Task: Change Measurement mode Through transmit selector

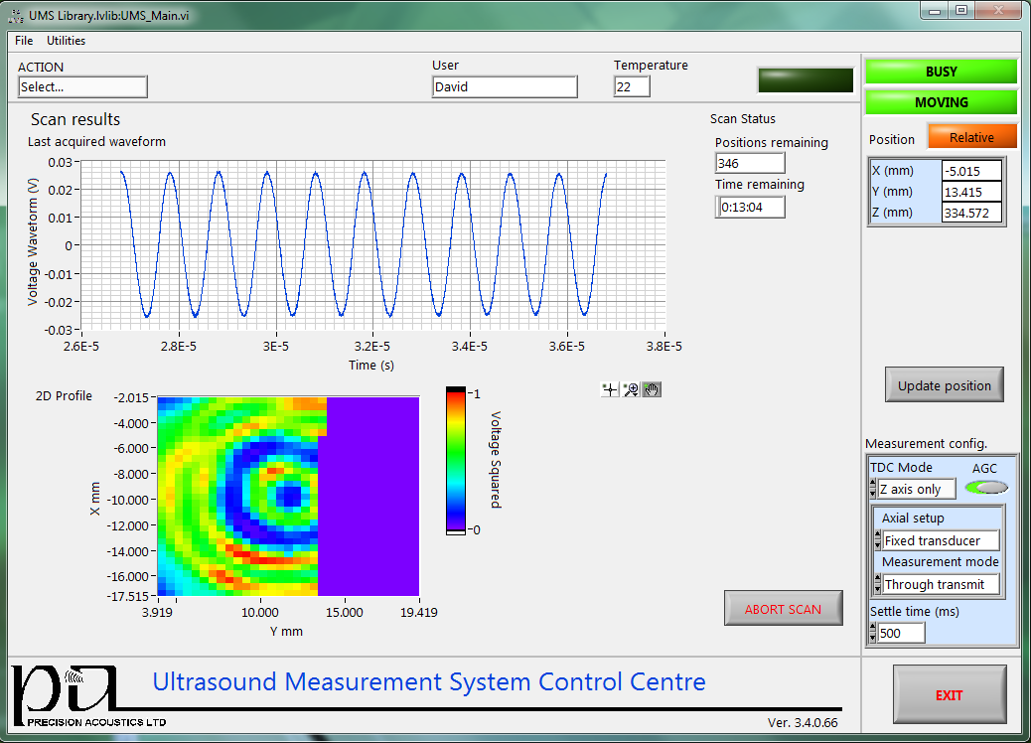Action: point(940,585)
